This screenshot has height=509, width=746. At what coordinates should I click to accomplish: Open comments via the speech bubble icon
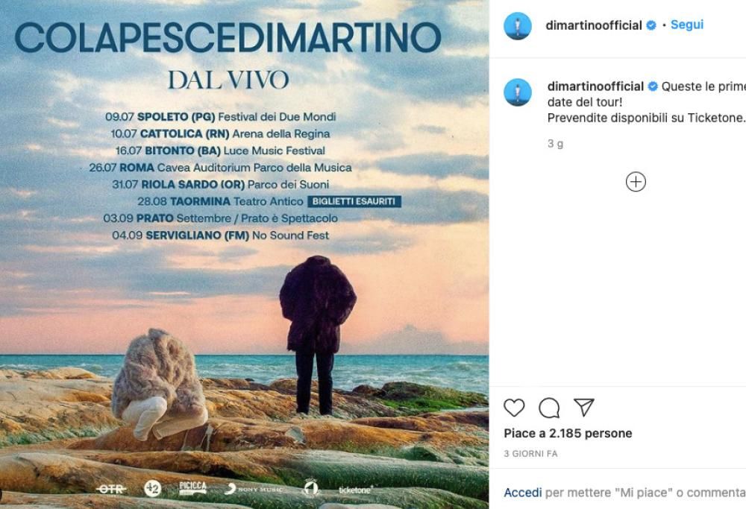pos(550,408)
